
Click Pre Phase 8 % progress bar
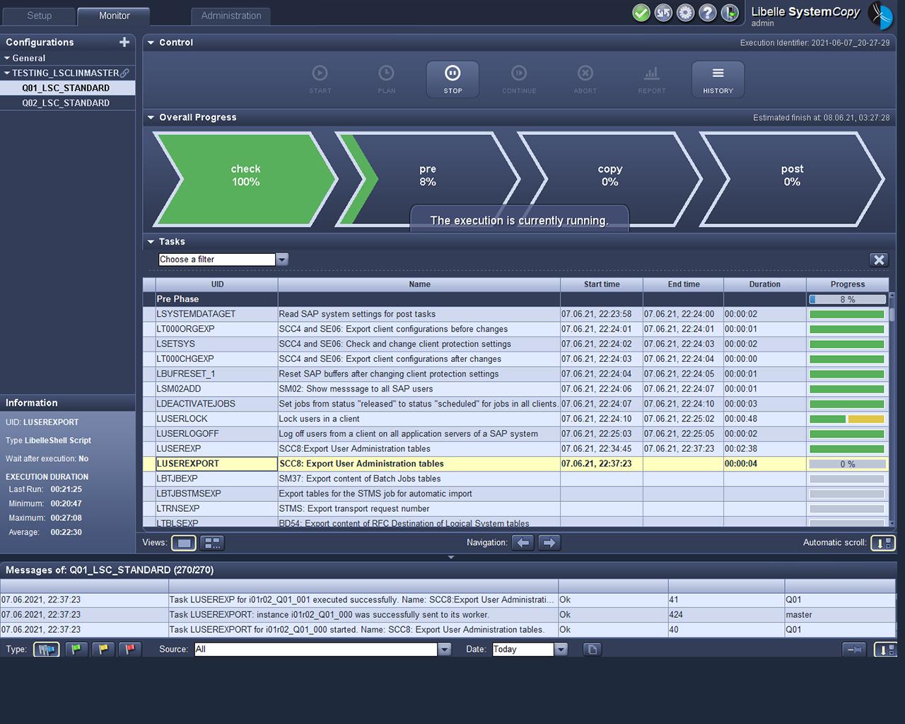click(x=847, y=300)
